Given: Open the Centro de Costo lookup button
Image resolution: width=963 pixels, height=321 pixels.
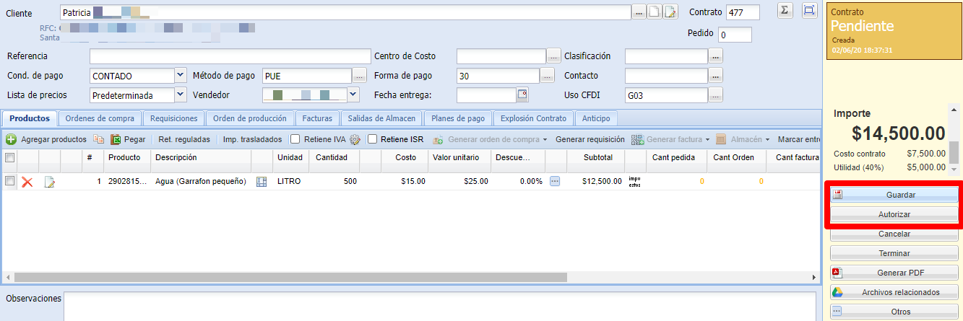Looking at the screenshot, I should (554, 56).
